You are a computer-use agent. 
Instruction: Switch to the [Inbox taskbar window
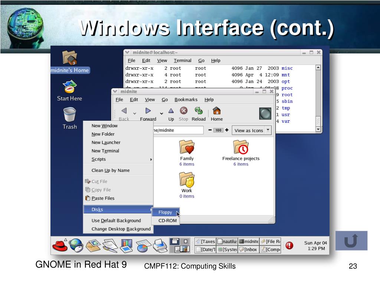point(249,250)
